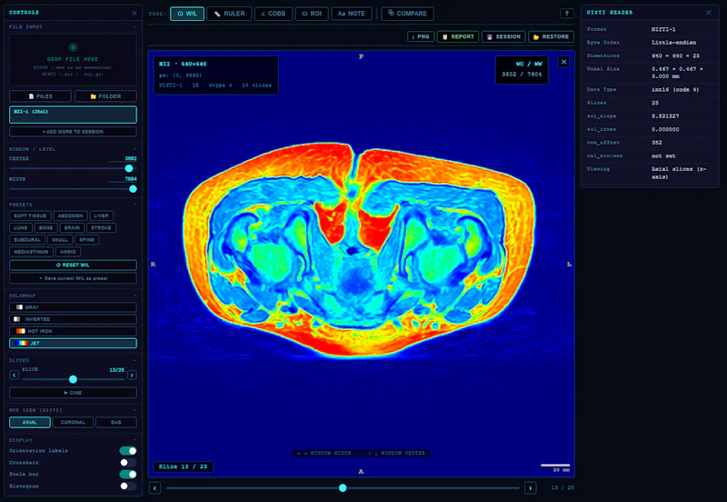Collapse the Display section

point(135,440)
